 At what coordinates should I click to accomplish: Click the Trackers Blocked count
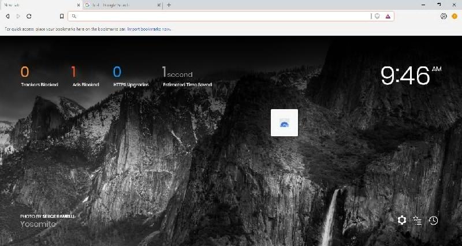click(25, 72)
